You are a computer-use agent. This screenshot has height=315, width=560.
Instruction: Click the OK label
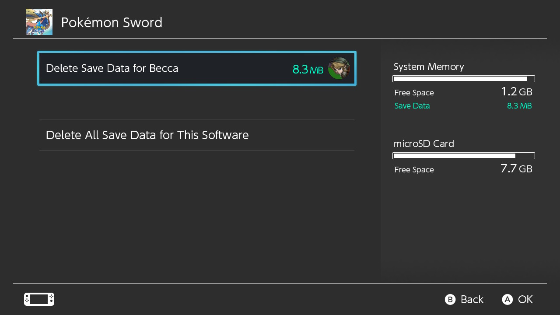[525, 299]
